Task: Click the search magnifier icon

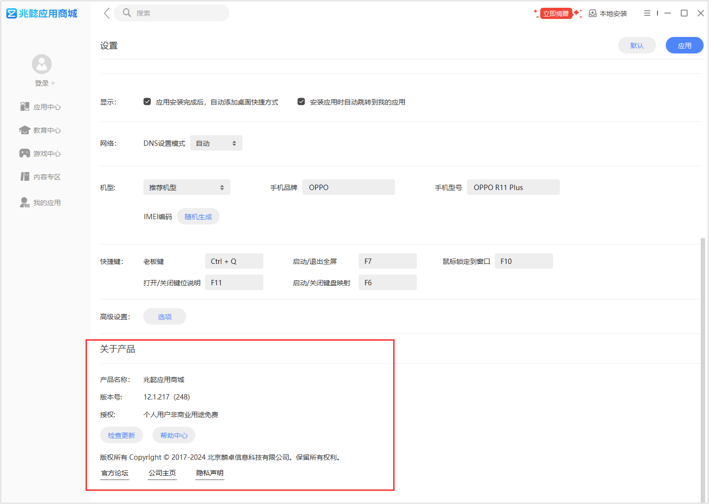Action: tap(126, 13)
